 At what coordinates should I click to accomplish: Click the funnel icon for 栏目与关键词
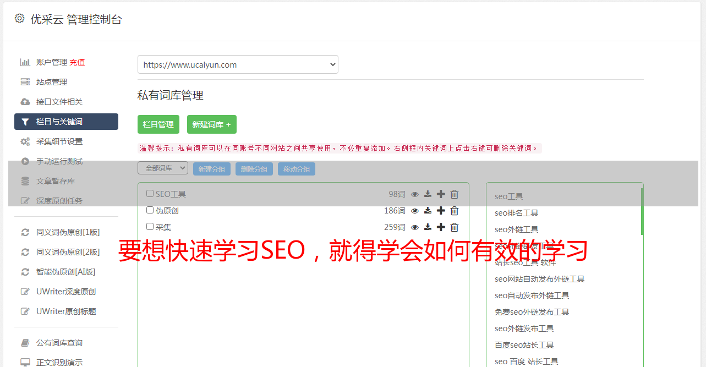(x=25, y=122)
